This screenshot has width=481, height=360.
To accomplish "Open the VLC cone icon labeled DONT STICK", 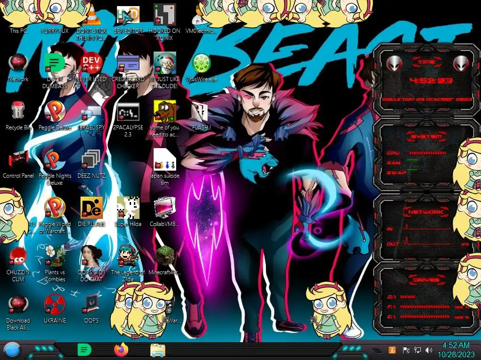I will [92, 15].
